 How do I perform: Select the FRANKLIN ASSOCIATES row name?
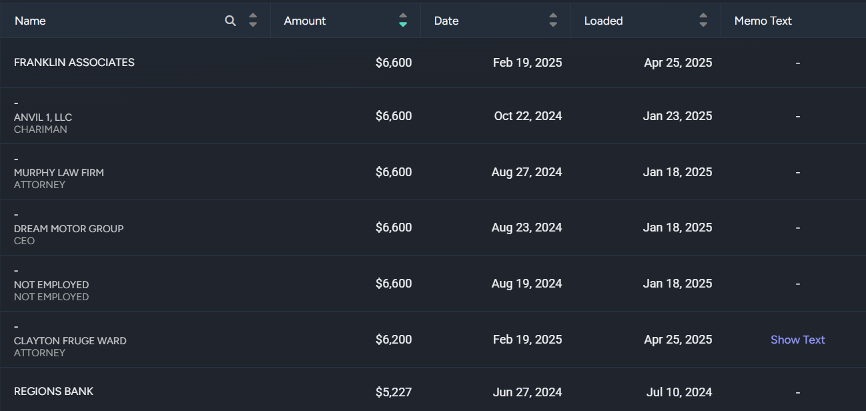pos(74,62)
